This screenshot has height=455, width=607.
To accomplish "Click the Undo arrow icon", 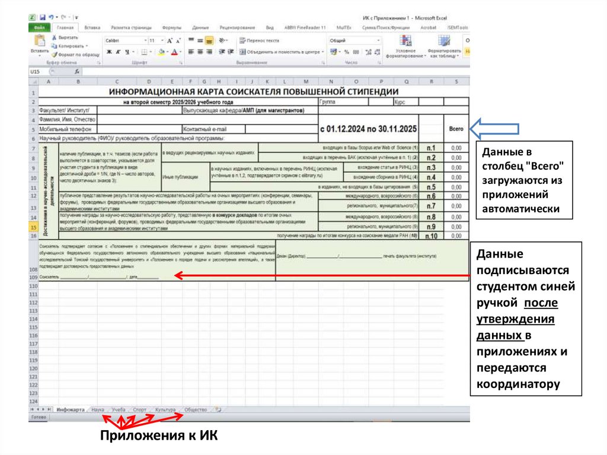I will (51, 17).
